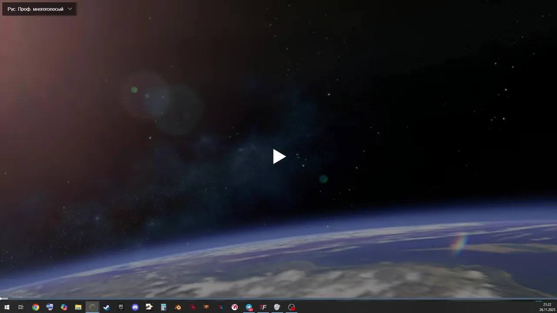This screenshot has width=557, height=313.
Task: Click the video progress bar at the bottom
Action: (x=278, y=299)
